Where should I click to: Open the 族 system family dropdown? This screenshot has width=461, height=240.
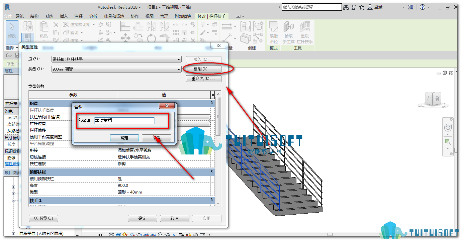(116, 59)
